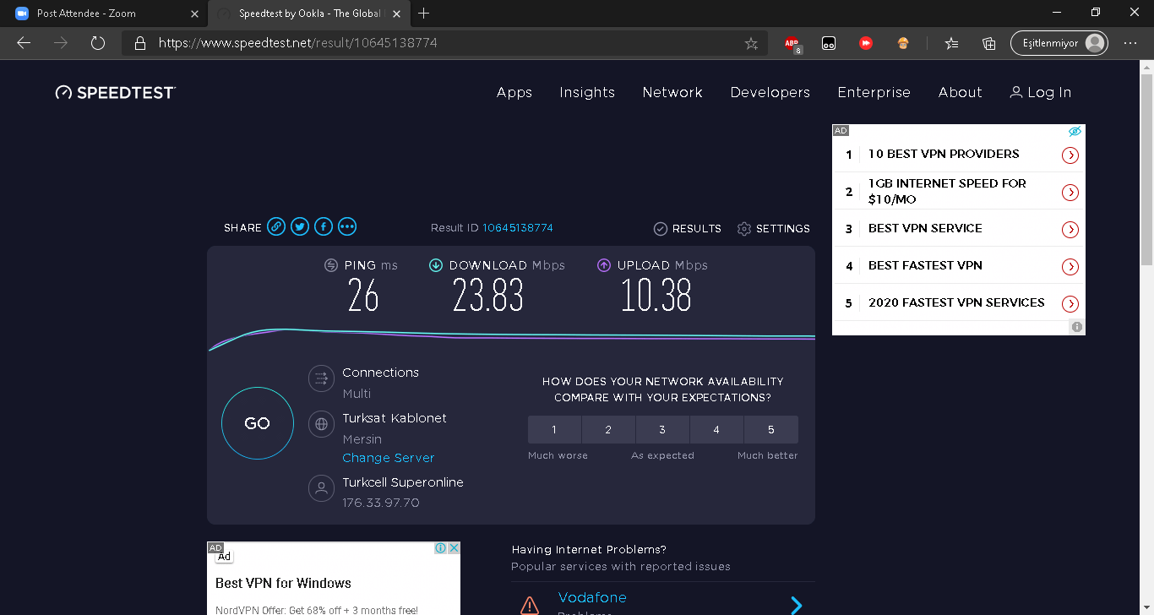1154x615 pixels.
Task: Open the arrow for Best VPN Service
Action: click(x=1070, y=229)
